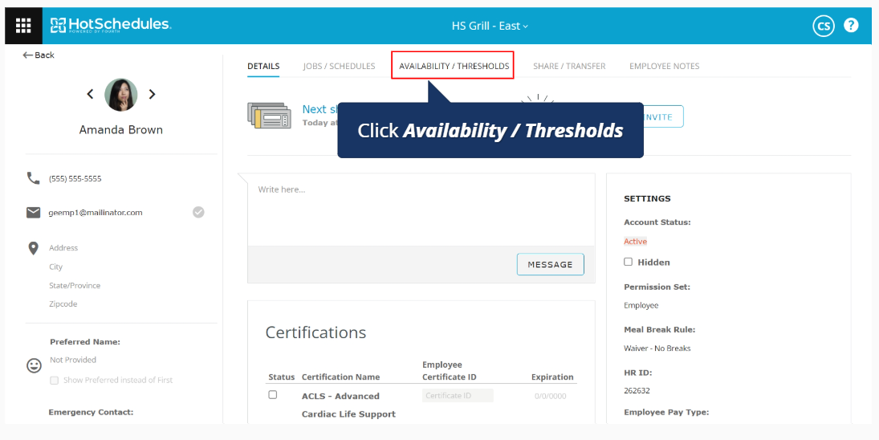Click the preferred name smiley icon
Viewport: 879px width, 440px height.
click(x=35, y=365)
